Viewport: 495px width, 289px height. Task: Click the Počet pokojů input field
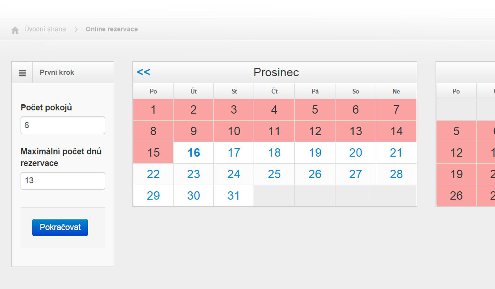click(63, 125)
